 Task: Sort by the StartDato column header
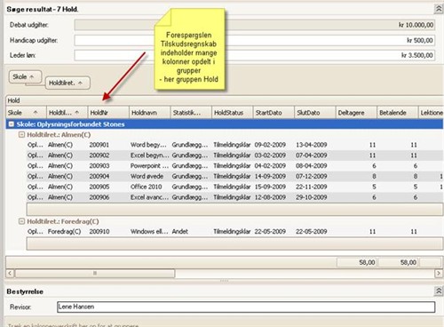(274, 113)
